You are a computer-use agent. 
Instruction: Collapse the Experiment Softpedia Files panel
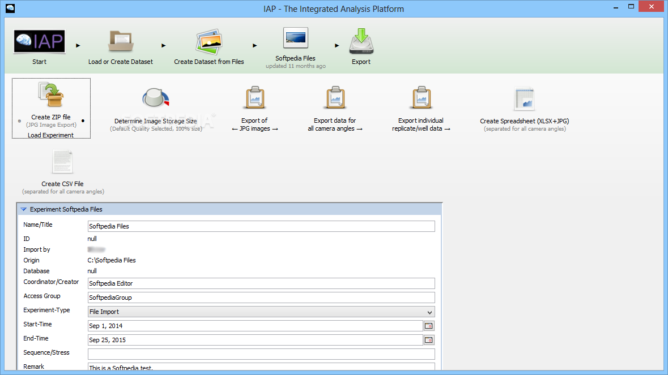pyautogui.click(x=23, y=209)
